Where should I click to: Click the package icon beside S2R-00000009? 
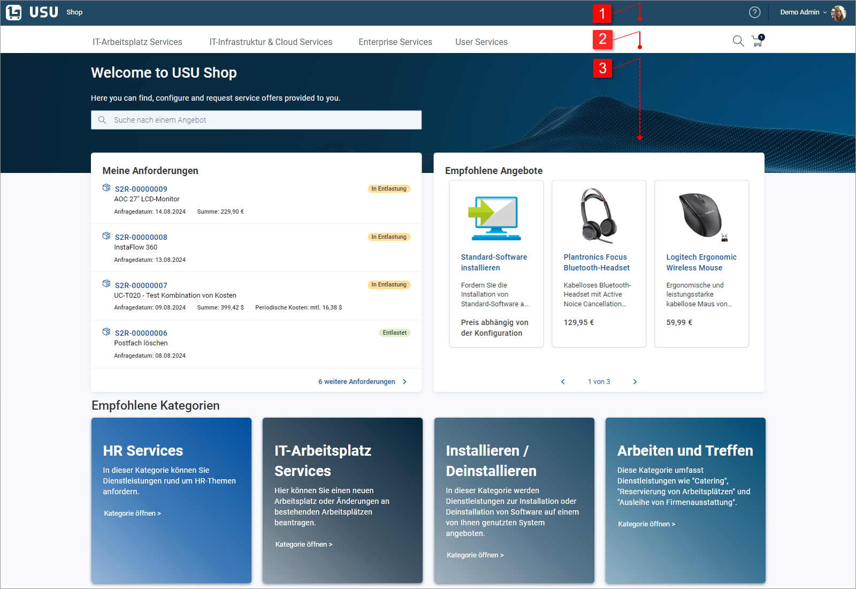(106, 188)
